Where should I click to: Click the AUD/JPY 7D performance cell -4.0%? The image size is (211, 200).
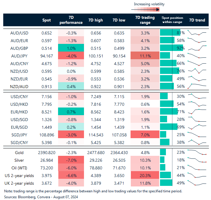tap(71, 55)
